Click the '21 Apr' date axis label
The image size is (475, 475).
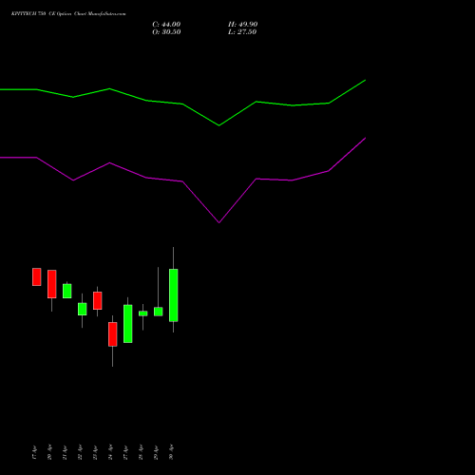tap(65, 452)
